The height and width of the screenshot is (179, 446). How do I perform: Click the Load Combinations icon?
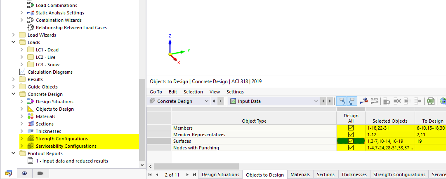(31, 5)
